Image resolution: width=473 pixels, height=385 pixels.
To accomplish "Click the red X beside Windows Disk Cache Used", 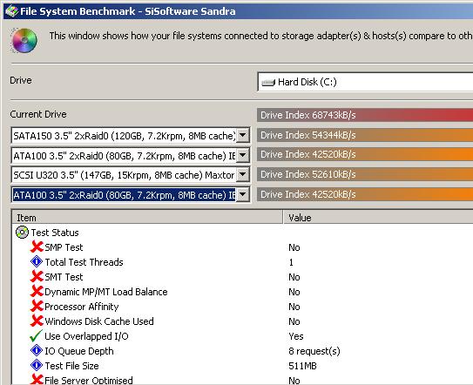I will 37,321.
